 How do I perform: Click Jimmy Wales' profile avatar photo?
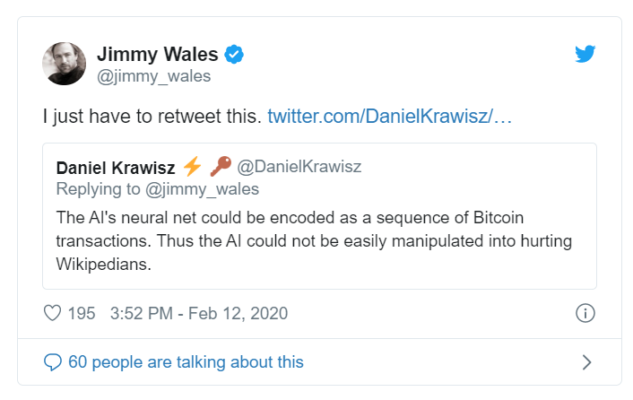point(64,64)
